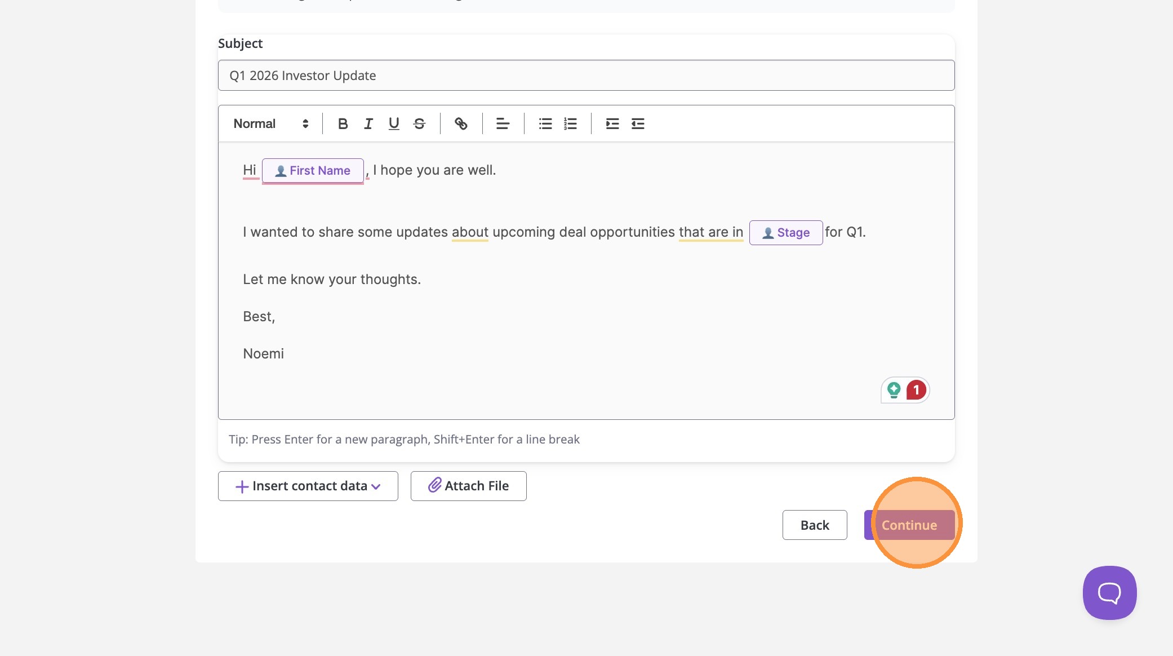This screenshot has height=656, width=1173.
Task: Apply strikethrough formatting
Action: (x=419, y=123)
